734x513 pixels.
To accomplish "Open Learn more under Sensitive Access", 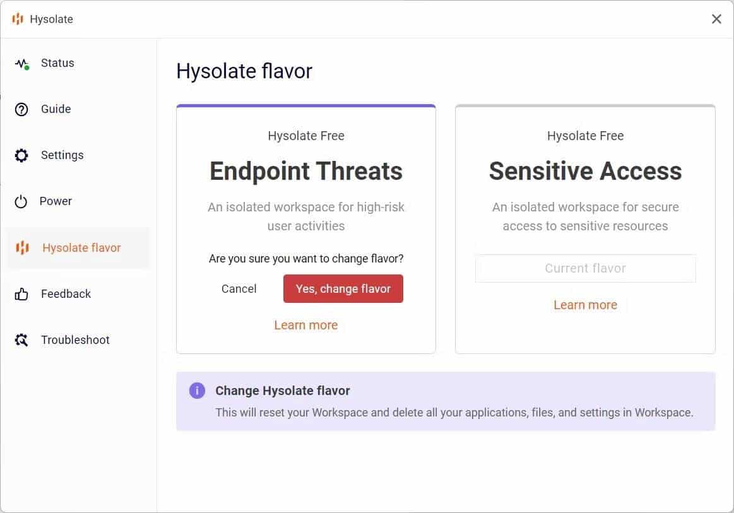I will coord(585,304).
